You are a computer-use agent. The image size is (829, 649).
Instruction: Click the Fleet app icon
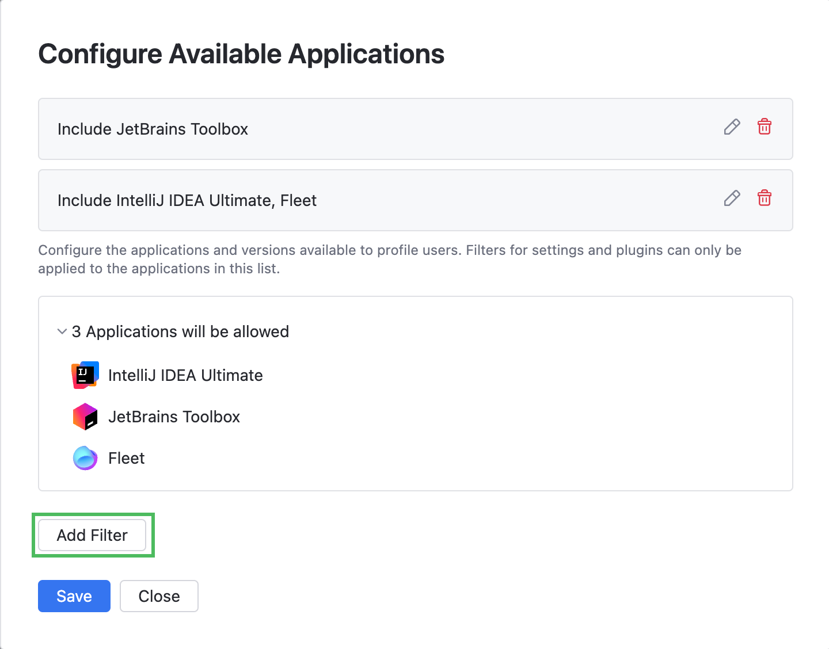pyautogui.click(x=85, y=458)
